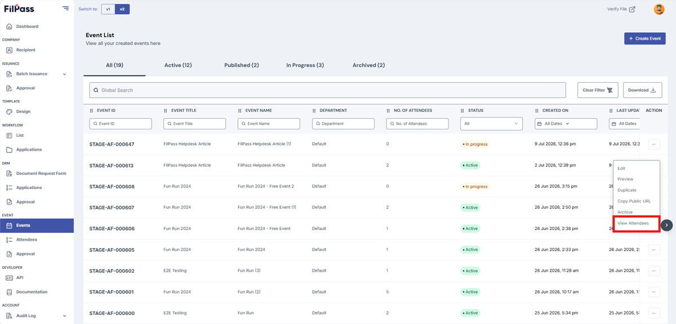Click the right-arrow scroll table button
This screenshot has height=324, width=676.
[667, 225]
